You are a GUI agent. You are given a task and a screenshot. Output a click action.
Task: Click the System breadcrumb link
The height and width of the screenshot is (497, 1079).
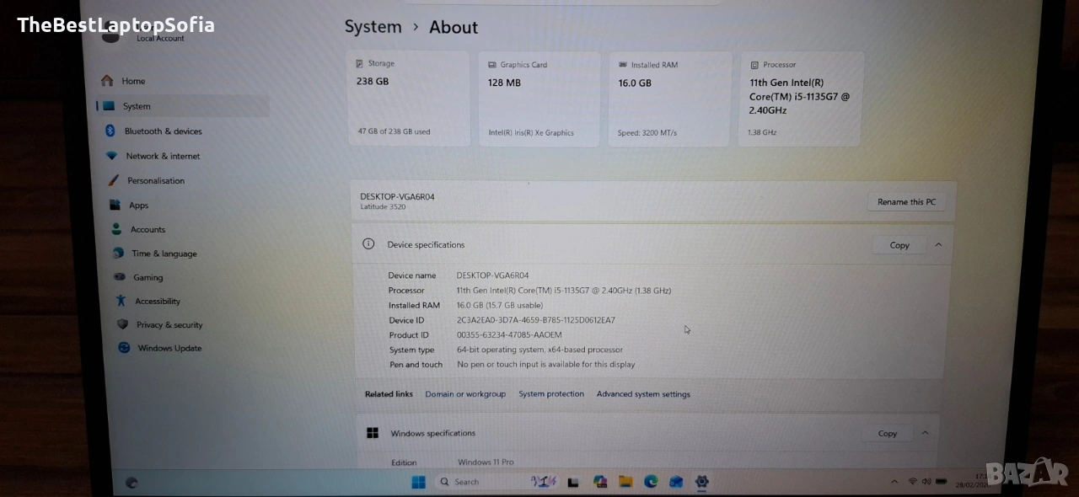373,26
